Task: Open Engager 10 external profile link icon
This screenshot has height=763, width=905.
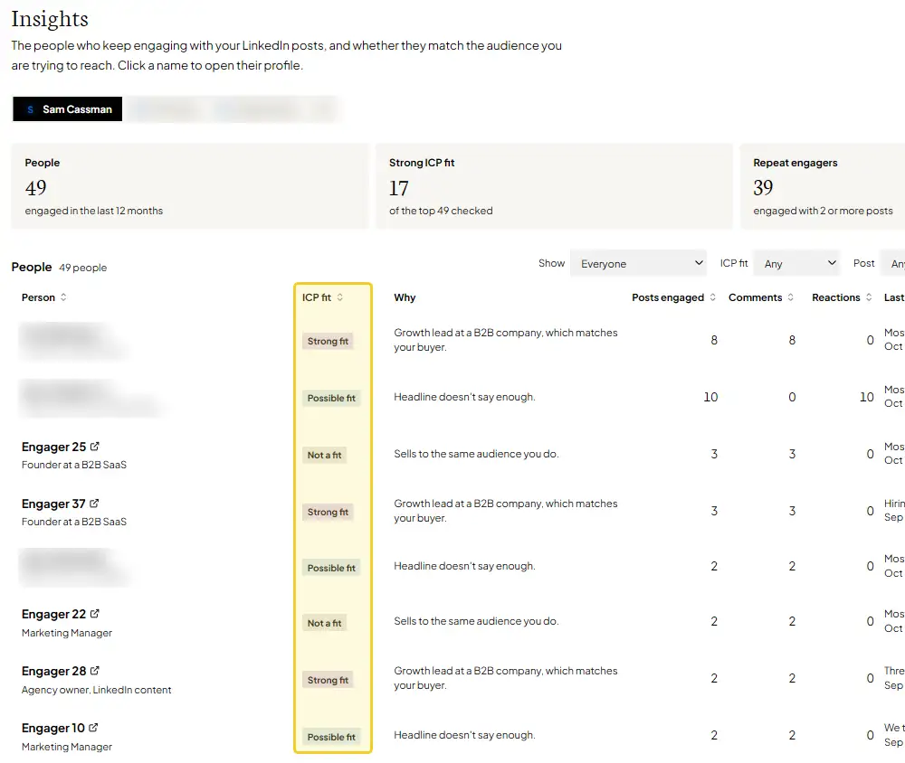Action: click(x=93, y=728)
